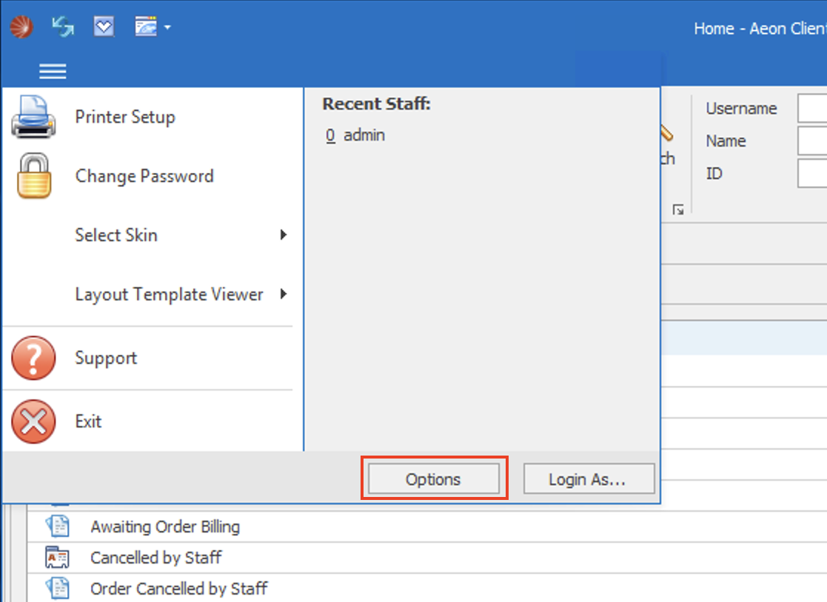827x602 pixels.
Task: Click the refresh arrows icon in title bar
Action: [63, 27]
